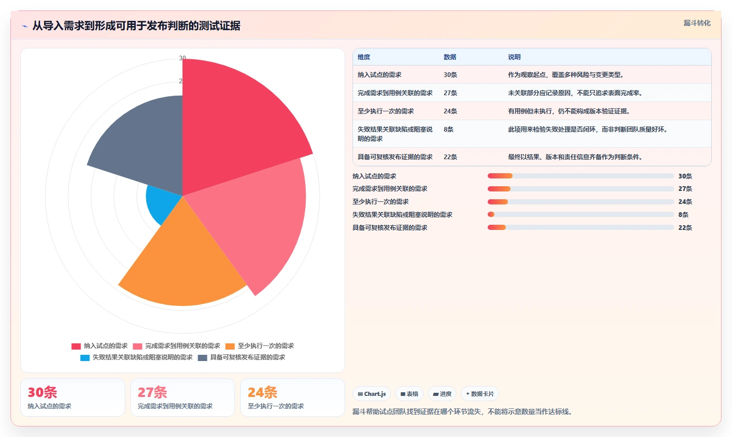Click the 漏斗转化 label in the header

[x=697, y=23]
